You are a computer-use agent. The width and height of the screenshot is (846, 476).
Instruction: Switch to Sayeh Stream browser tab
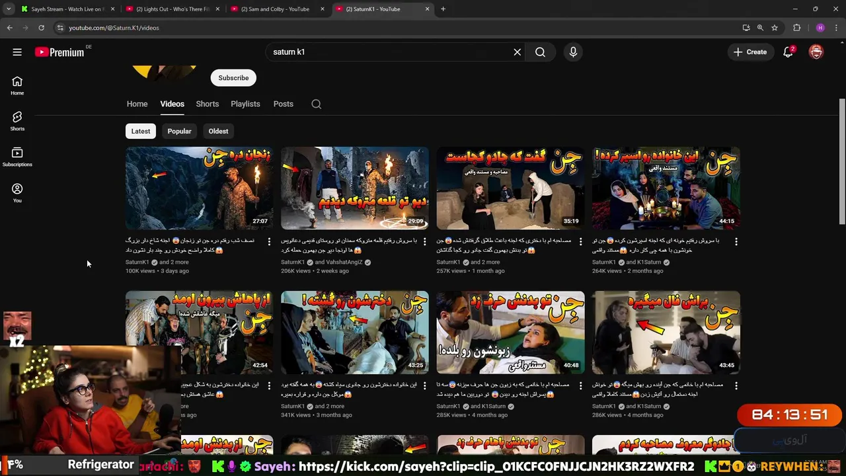[67, 9]
